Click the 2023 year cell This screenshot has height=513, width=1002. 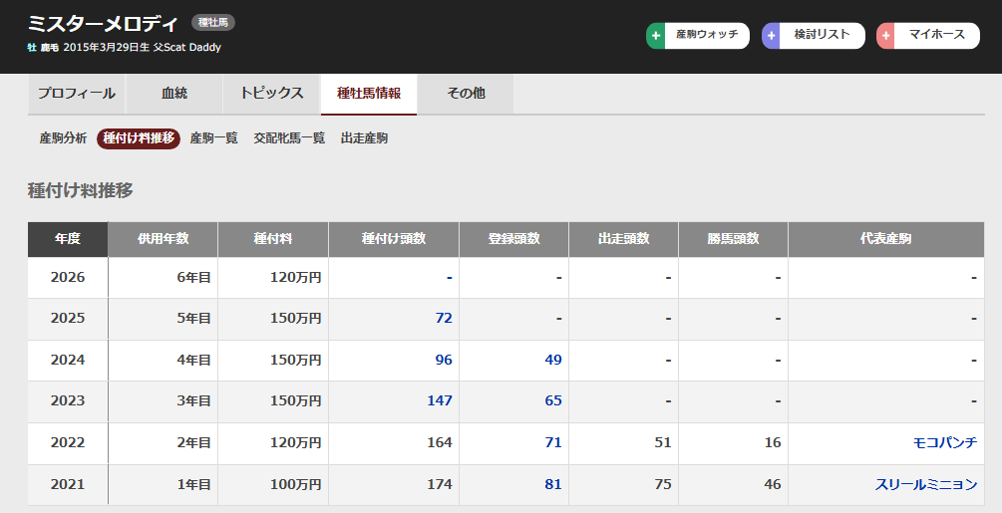click(x=68, y=400)
